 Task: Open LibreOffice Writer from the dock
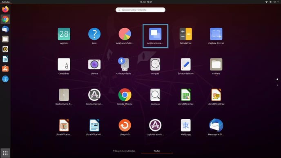click(5, 59)
